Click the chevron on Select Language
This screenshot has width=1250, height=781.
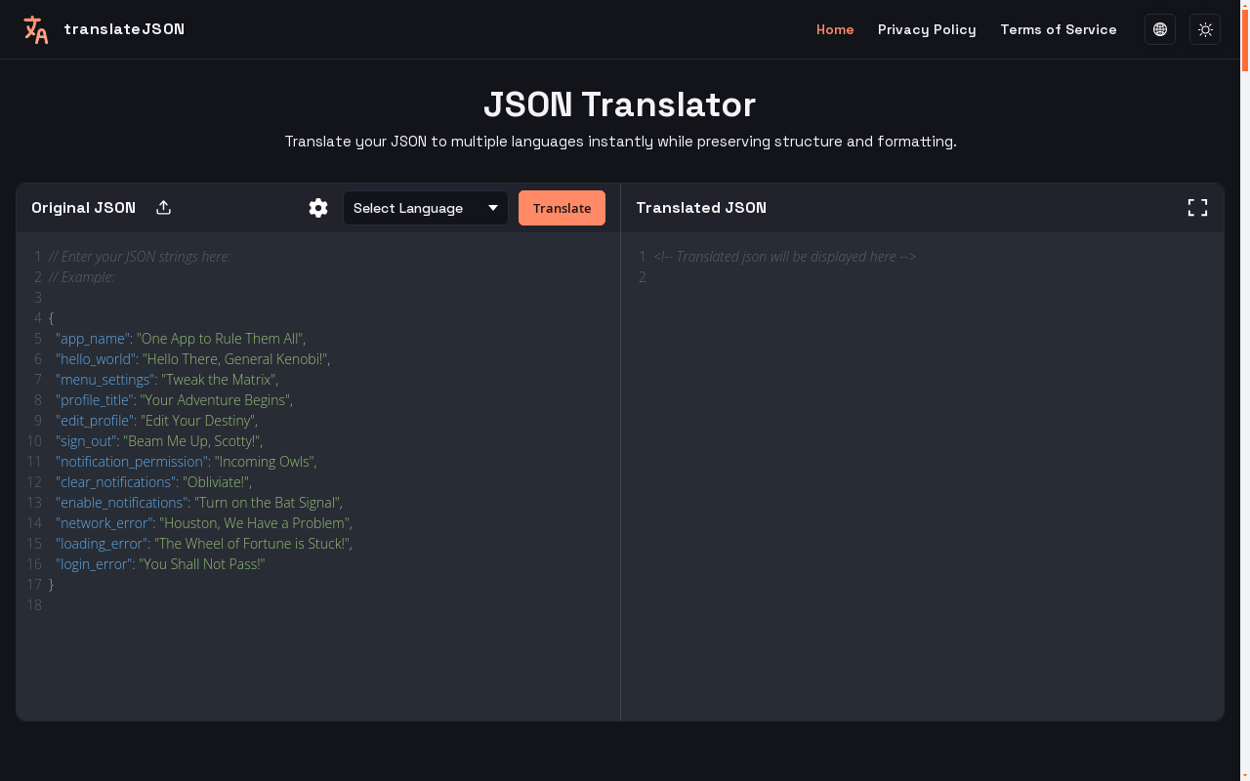pos(493,208)
